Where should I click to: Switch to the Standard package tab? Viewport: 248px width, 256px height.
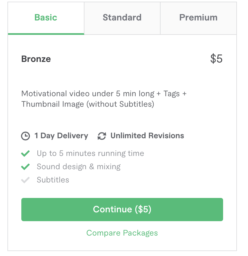pos(122,18)
